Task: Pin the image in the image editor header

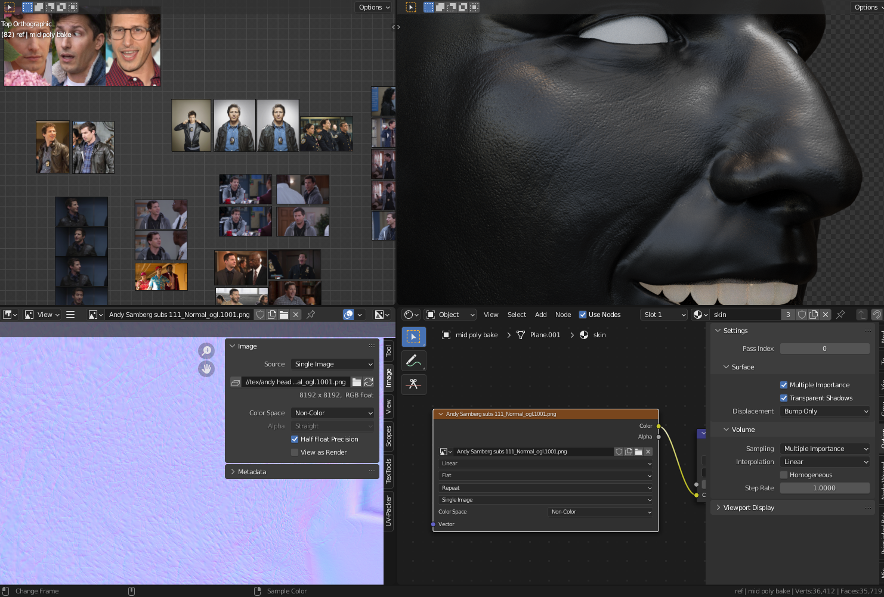Action: [311, 315]
